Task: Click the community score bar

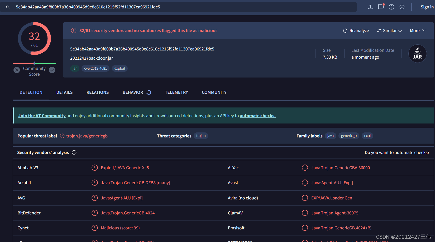Action: coord(34,63)
